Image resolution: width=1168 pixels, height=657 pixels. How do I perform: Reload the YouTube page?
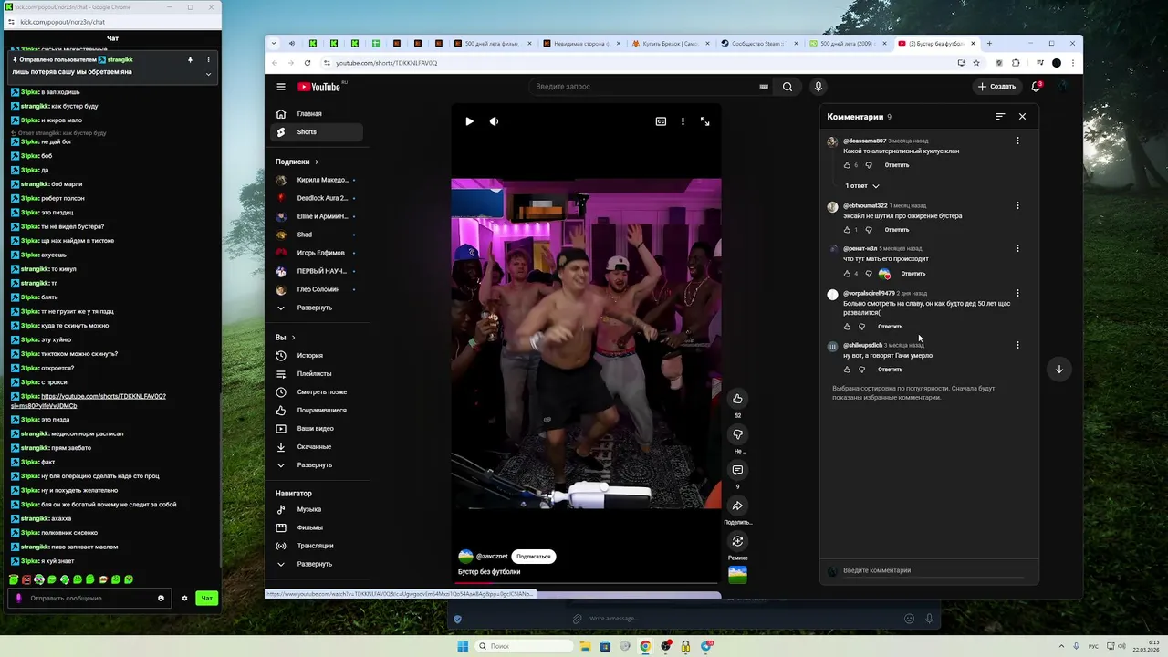point(307,63)
